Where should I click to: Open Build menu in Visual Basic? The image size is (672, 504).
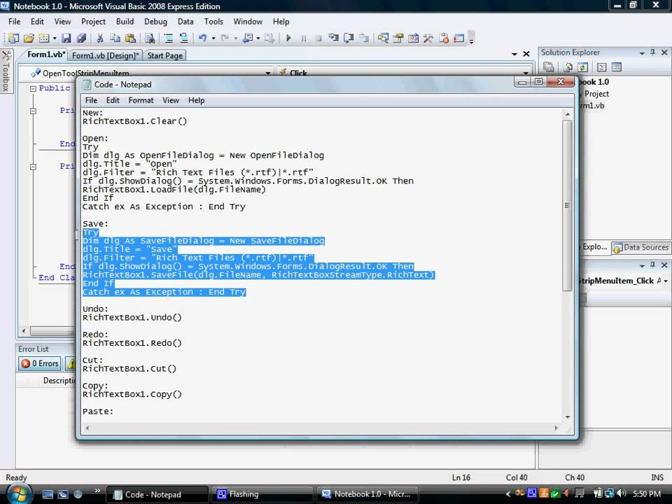click(125, 22)
